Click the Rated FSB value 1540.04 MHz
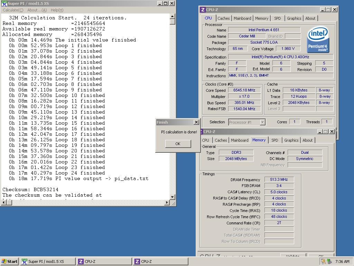The image size is (354, 266). point(244,109)
